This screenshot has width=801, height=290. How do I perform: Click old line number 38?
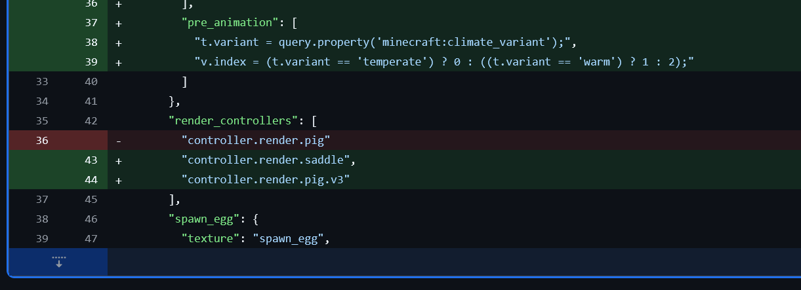click(x=42, y=219)
